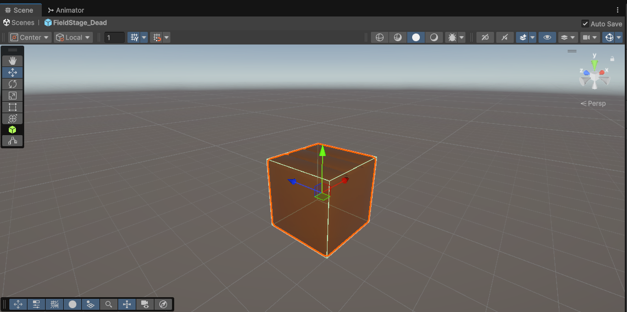This screenshot has height=312, width=627.
Task: Select the Rotate tool
Action: [12, 84]
